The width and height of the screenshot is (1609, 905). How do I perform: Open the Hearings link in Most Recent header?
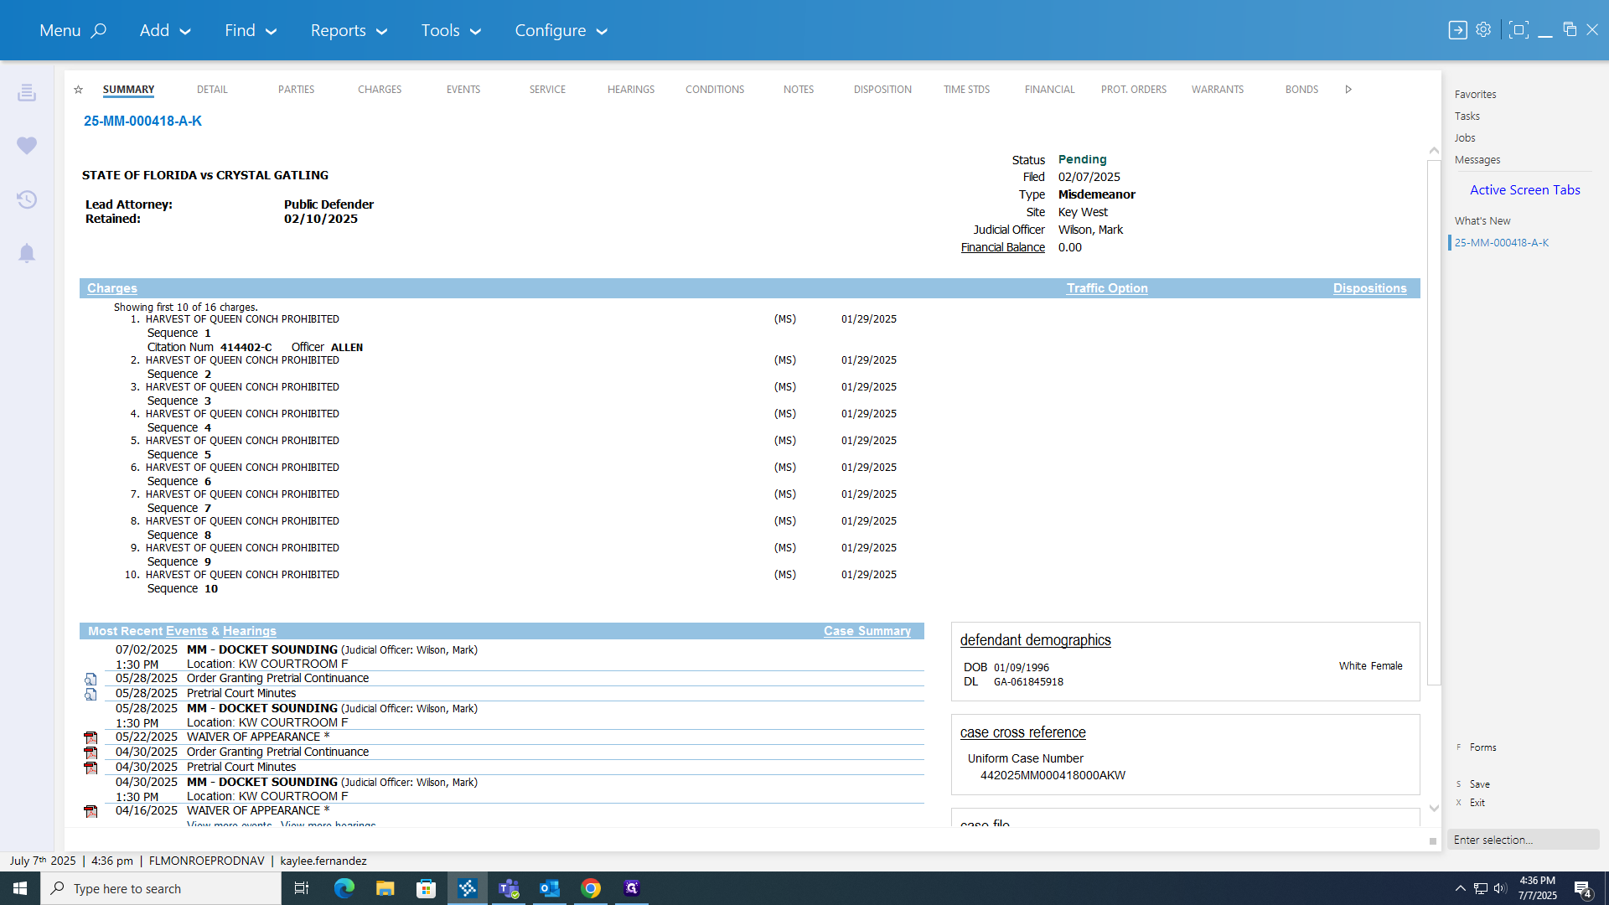click(x=250, y=631)
